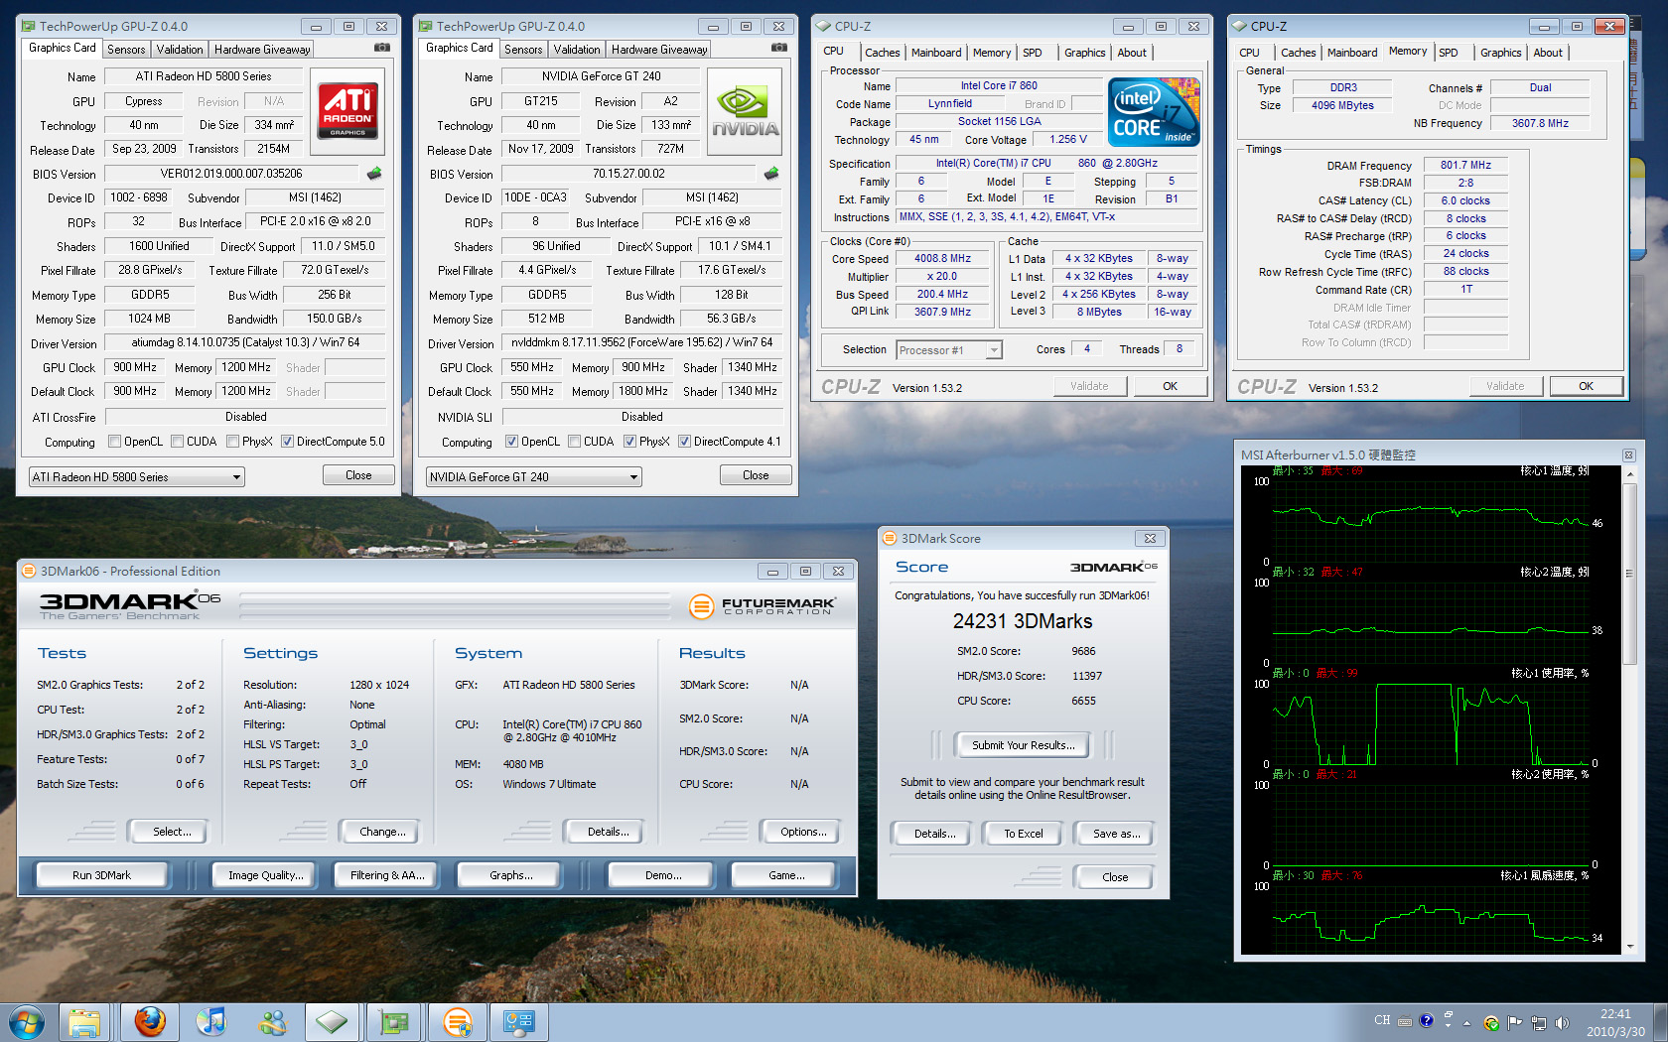This screenshot has height=1042, width=1668.
Task: Open the Processor #1 selection dropdown
Action: pos(949,350)
